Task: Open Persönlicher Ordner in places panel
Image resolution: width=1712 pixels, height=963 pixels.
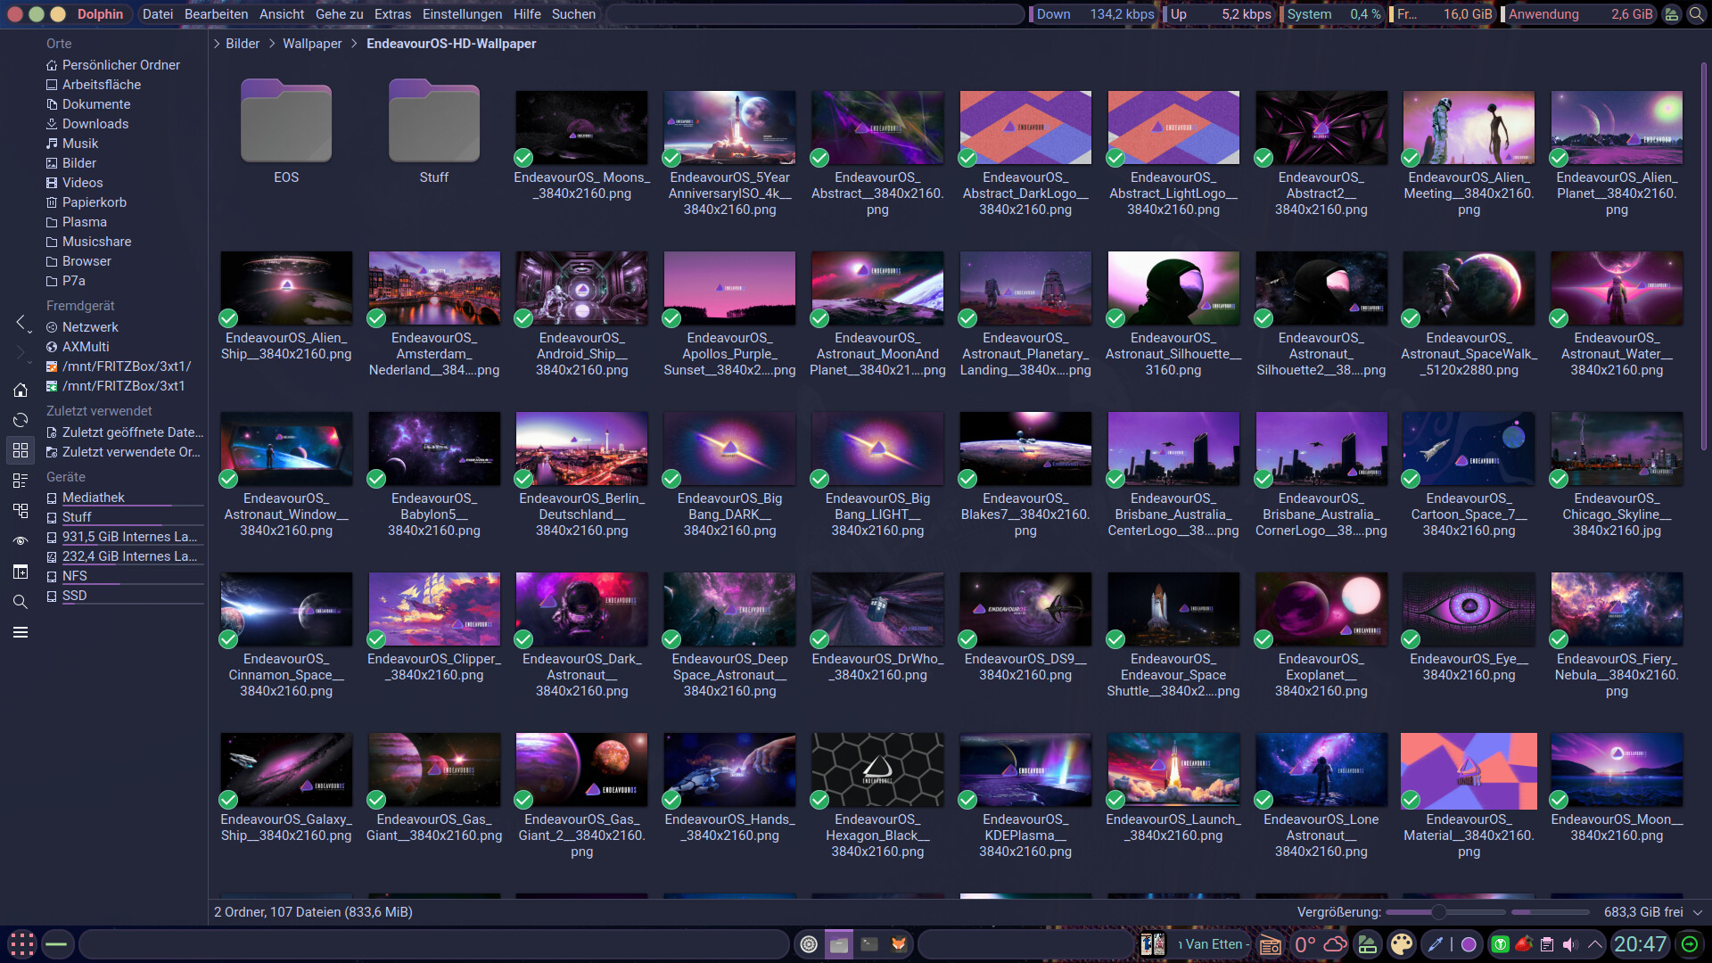Action: (121, 65)
